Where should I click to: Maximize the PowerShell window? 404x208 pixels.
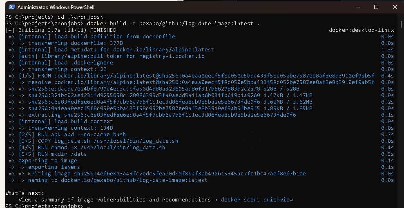(376, 7)
